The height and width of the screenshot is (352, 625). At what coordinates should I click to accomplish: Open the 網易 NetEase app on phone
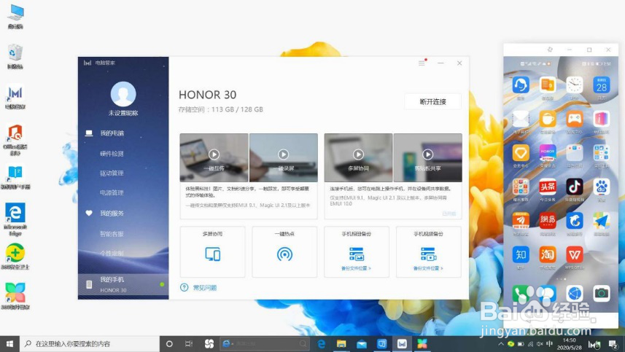tap(548, 220)
